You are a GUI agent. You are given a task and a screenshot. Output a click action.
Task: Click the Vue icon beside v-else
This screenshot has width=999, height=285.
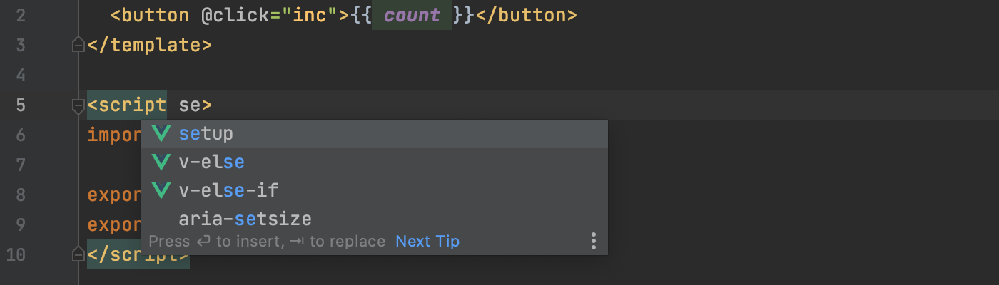click(162, 162)
